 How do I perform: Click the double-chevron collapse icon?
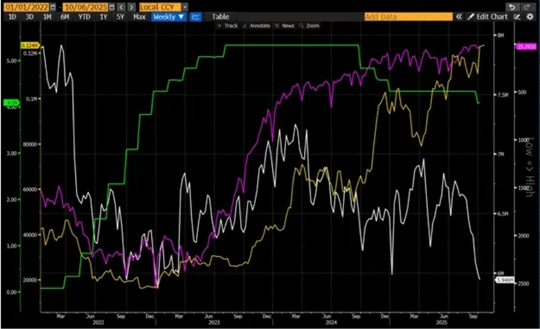click(x=459, y=17)
